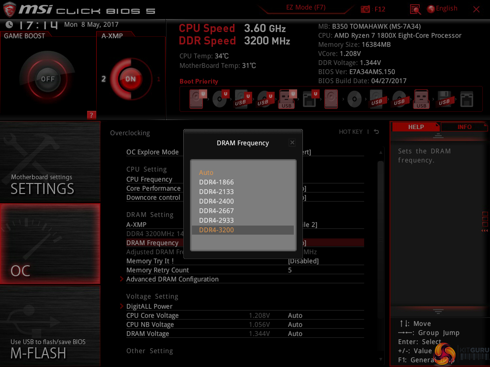Open the OC overclocking section
The height and width of the screenshot is (367, 490).
(x=50, y=244)
